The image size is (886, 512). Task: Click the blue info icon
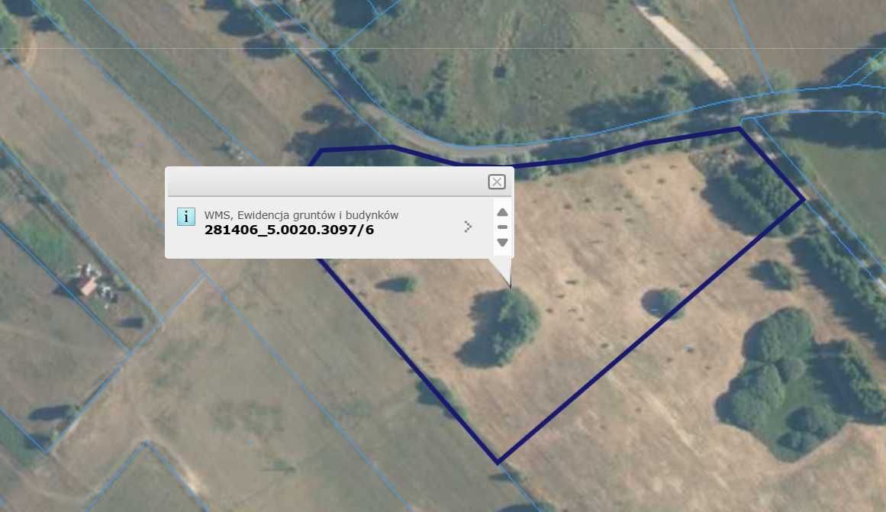click(x=186, y=217)
